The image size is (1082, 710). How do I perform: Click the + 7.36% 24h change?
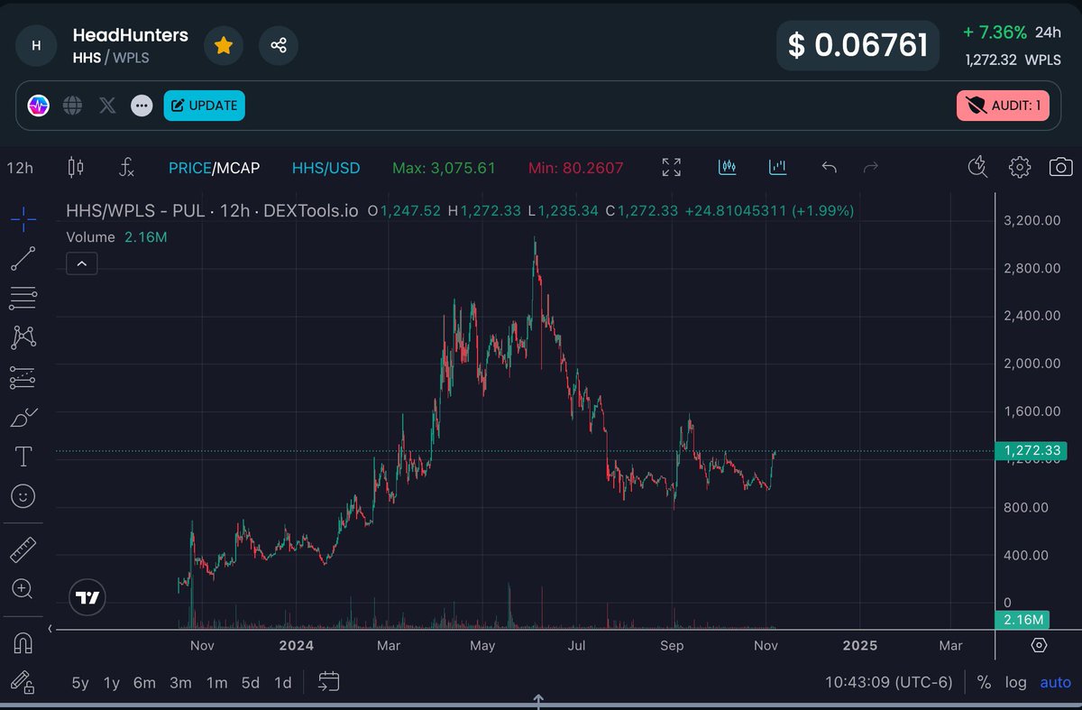point(1012,32)
